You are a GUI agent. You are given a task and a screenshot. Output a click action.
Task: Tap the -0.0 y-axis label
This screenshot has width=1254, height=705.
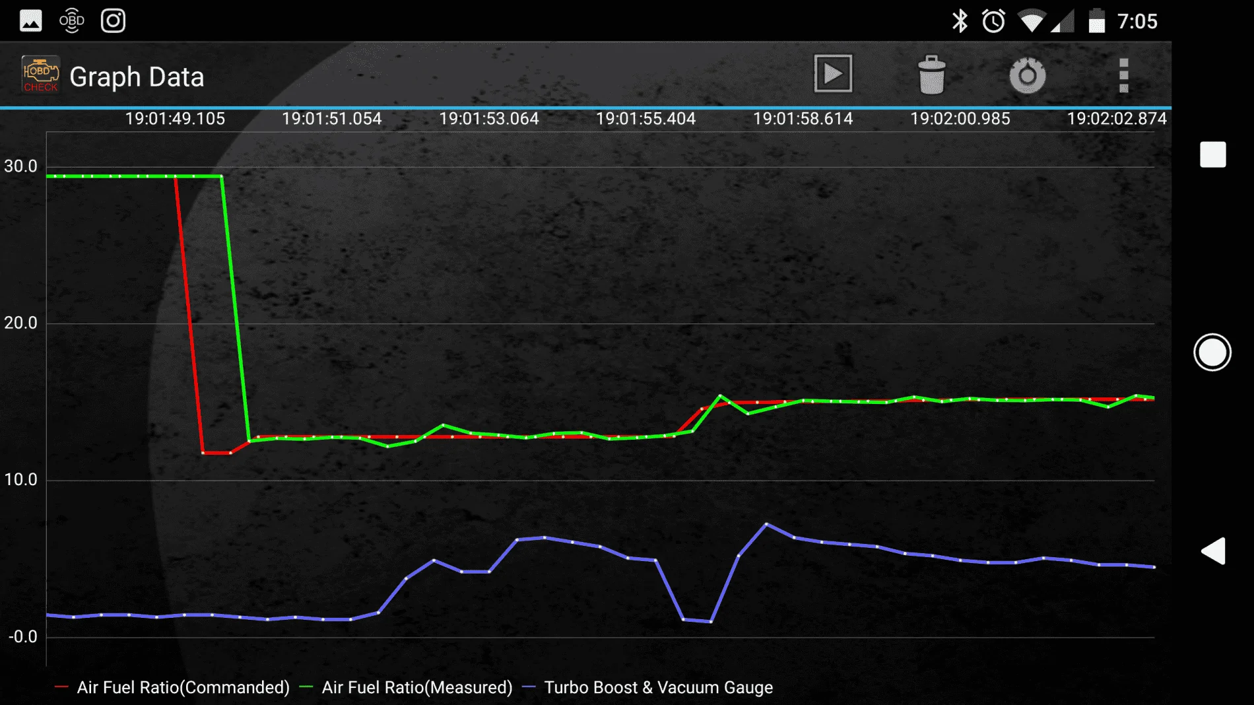coord(22,637)
